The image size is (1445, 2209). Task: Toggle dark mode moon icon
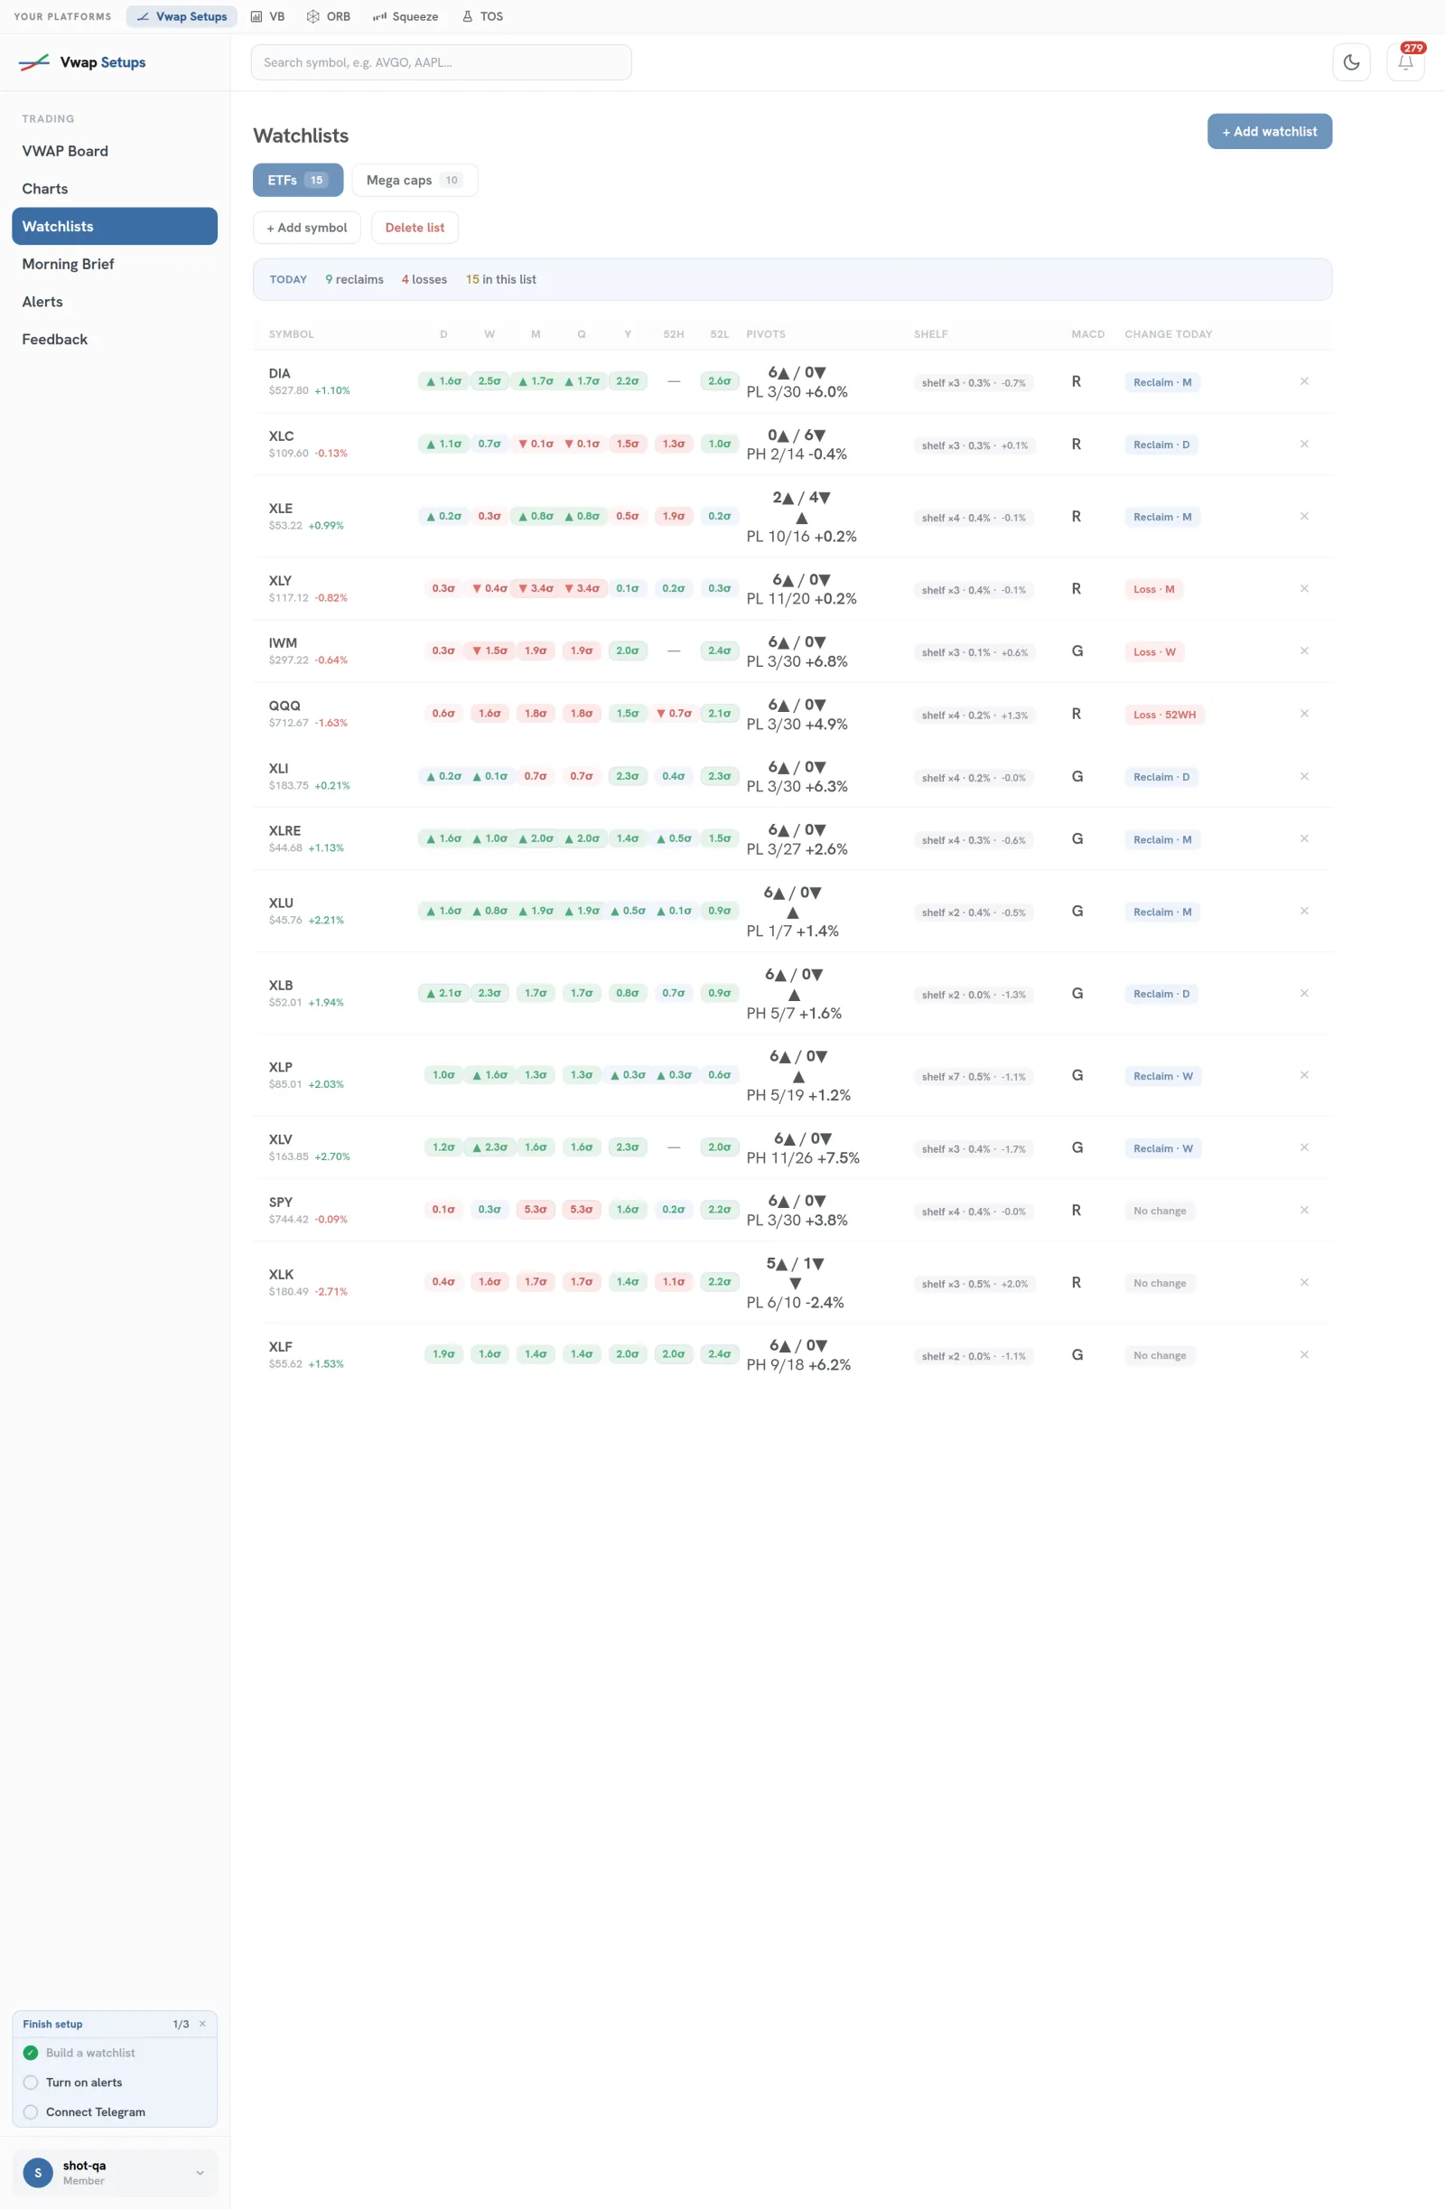pos(1351,62)
